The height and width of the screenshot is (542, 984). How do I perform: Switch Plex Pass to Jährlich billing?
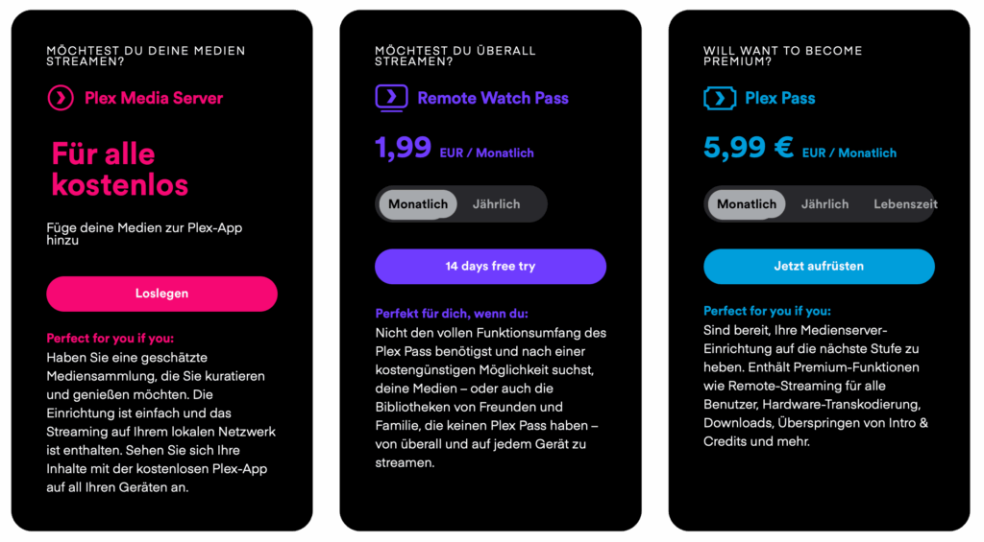[824, 204]
